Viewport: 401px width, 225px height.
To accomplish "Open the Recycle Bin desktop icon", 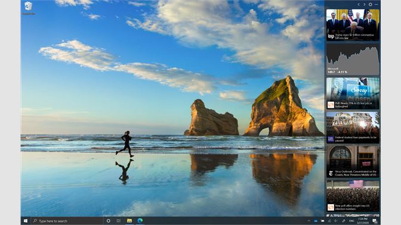I will click(29, 8).
